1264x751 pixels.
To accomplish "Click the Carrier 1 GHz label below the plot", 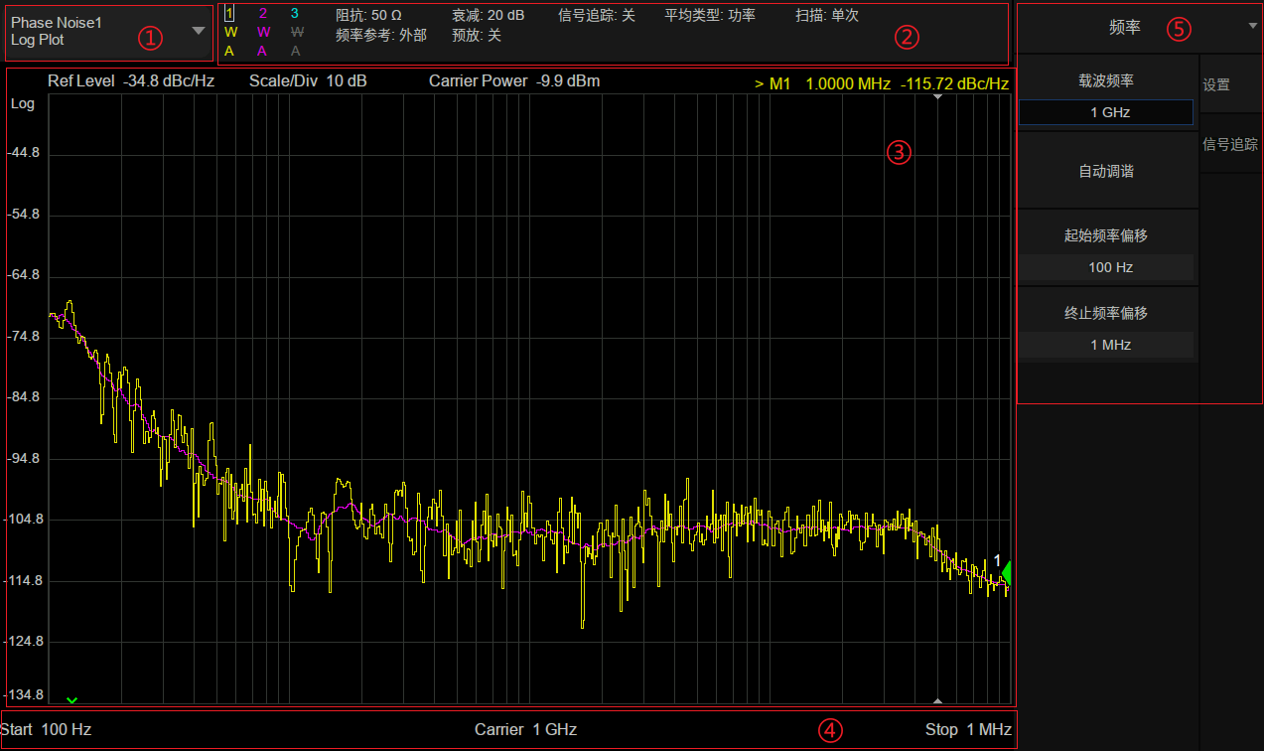I will [x=525, y=729].
